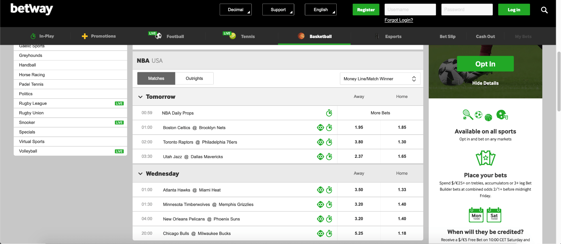Screen dimensions: 561x244
Task: Open Utah Jazz @ Dallas Mavericks match
Action: pyautogui.click(x=193, y=156)
